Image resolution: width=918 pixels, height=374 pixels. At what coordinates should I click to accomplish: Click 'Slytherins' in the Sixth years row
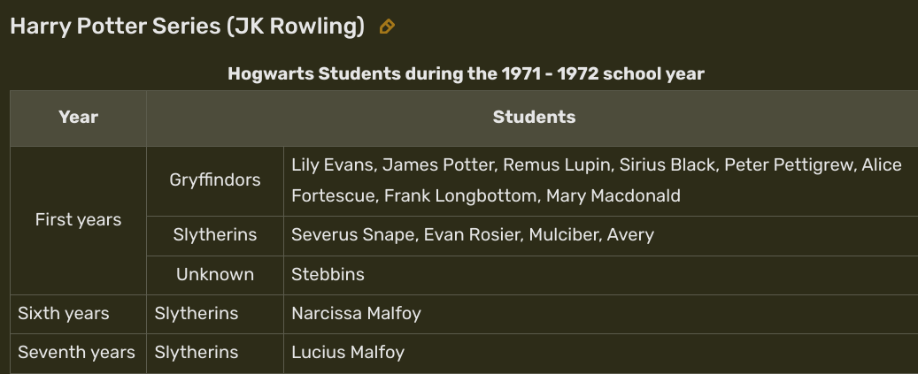197,314
